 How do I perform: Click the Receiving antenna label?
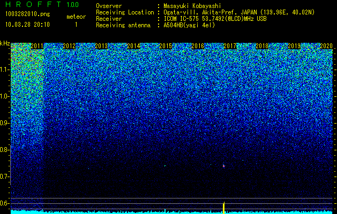[x=123, y=25]
